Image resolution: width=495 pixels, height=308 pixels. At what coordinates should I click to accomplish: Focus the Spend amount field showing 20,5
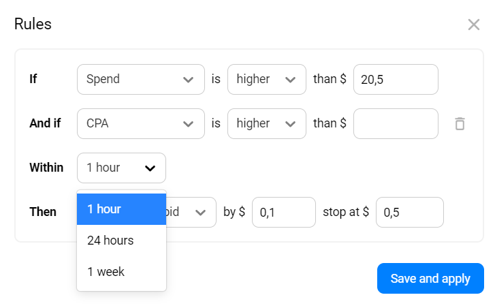coord(396,79)
